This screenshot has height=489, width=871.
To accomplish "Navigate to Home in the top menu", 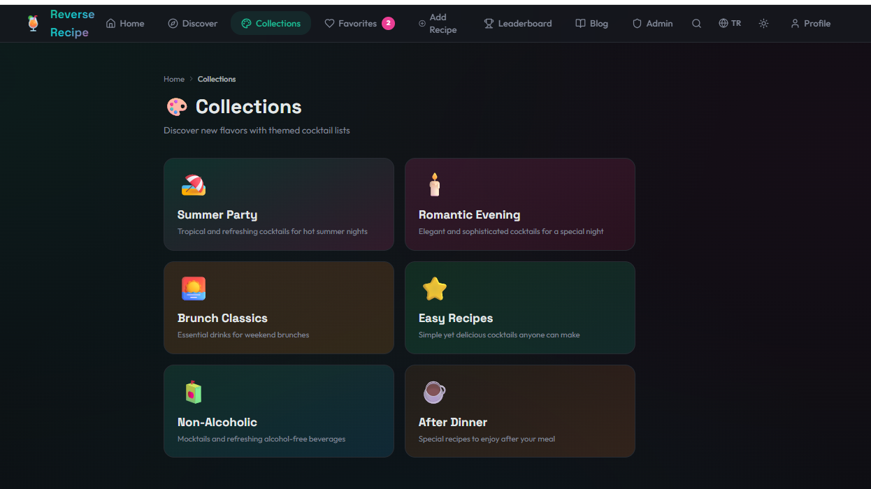I will click(x=124, y=23).
